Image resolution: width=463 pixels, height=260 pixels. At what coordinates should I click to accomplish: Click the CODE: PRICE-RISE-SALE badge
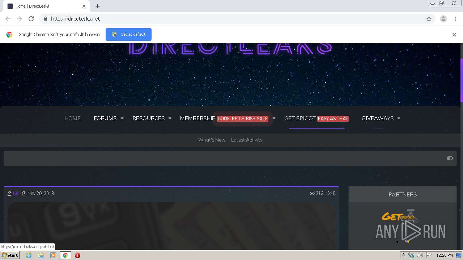coord(243,118)
